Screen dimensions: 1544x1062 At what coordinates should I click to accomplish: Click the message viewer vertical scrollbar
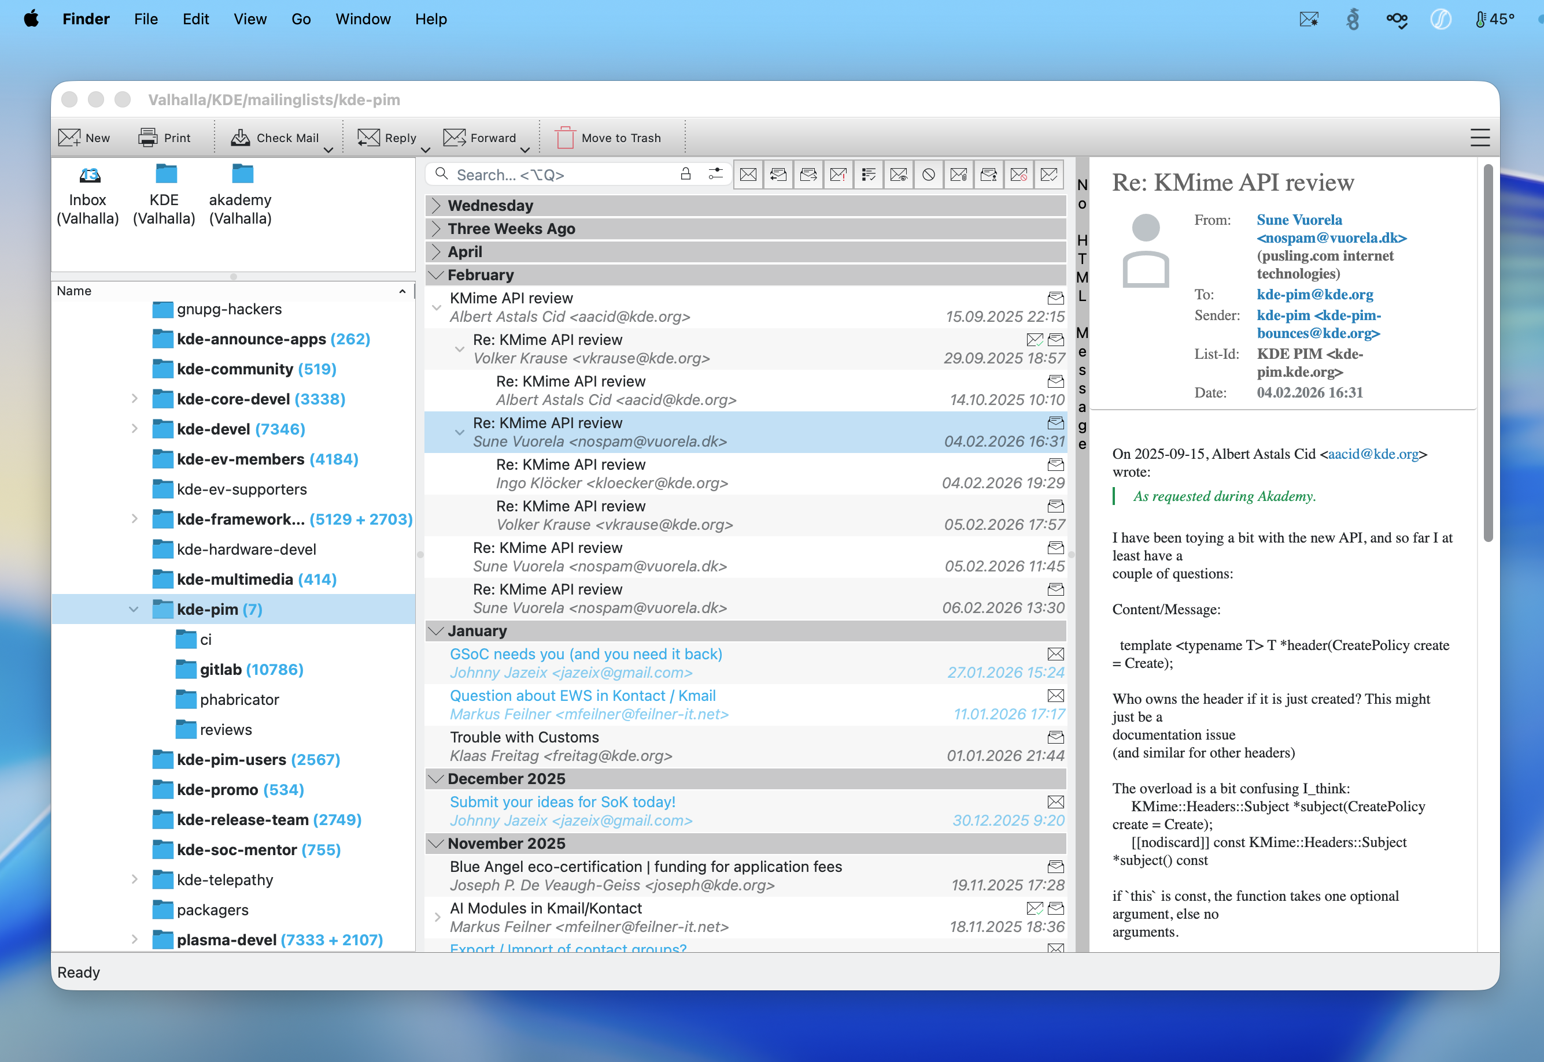1488,352
